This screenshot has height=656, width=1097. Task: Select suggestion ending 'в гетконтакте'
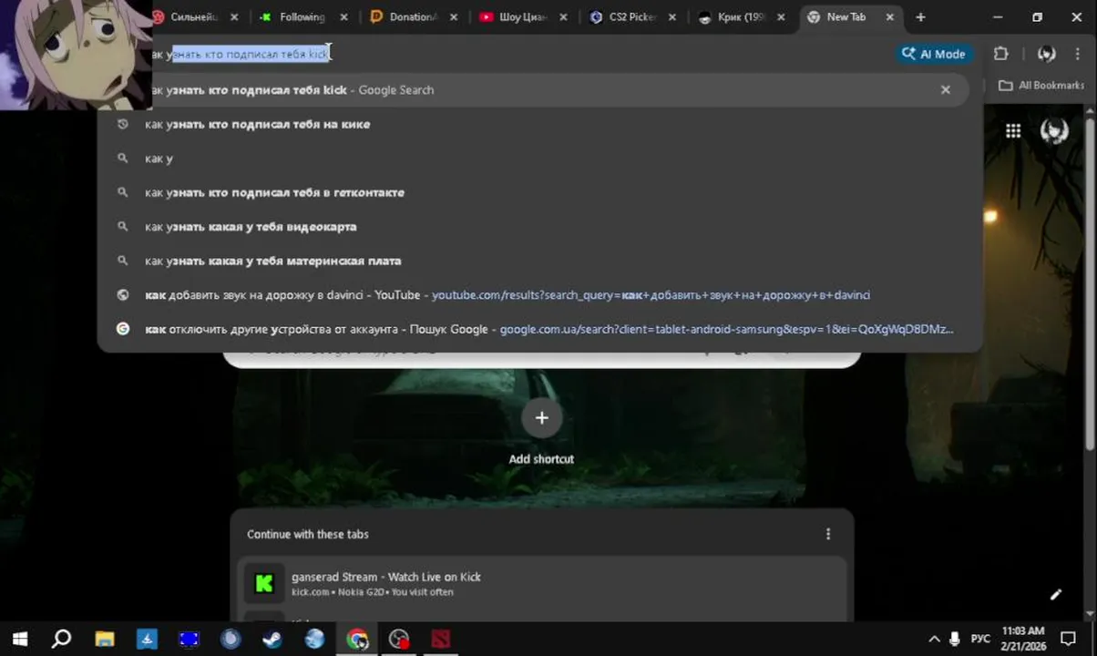pyautogui.click(x=538, y=192)
